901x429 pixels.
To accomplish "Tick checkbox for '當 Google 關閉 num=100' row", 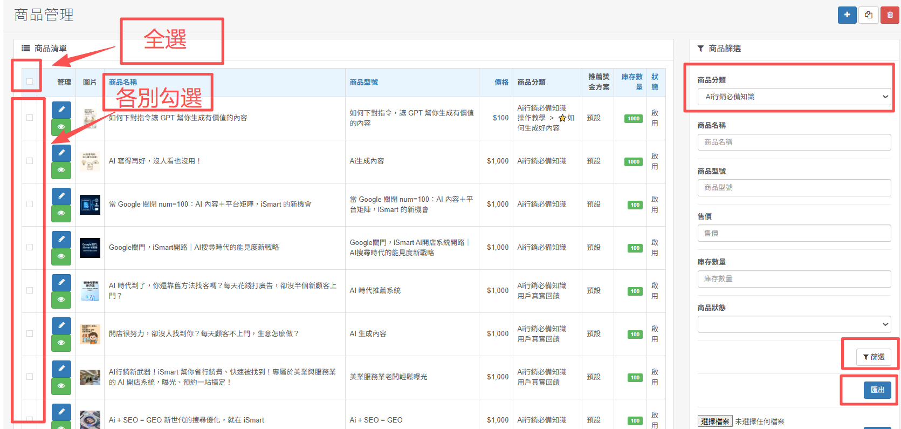I will [30, 204].
